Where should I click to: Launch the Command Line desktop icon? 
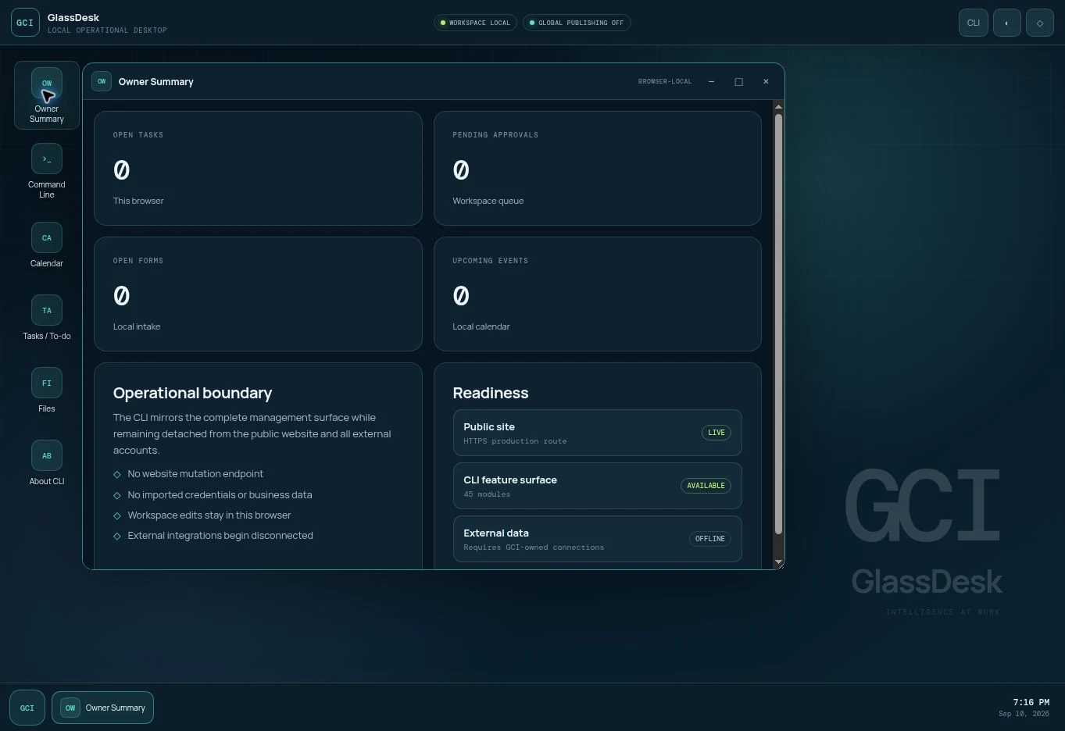tap(47, 170)
